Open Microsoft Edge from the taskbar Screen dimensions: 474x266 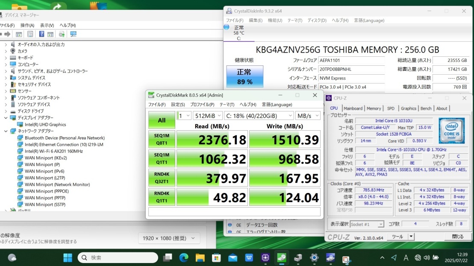184,257
